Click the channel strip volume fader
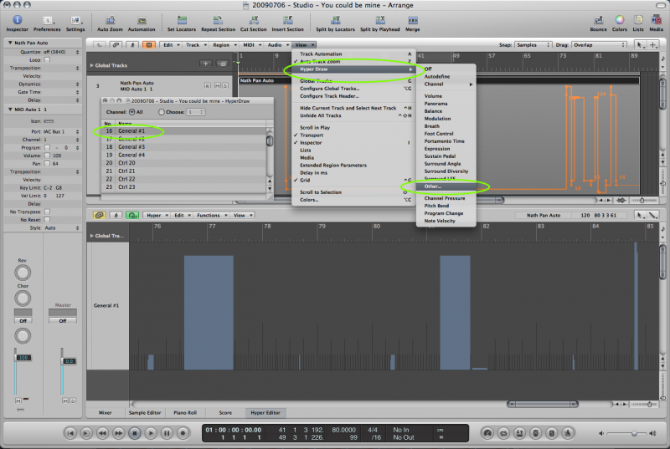 click(23, 357)
